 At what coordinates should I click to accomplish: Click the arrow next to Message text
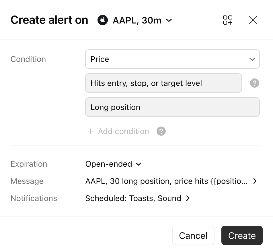(255, 181)
